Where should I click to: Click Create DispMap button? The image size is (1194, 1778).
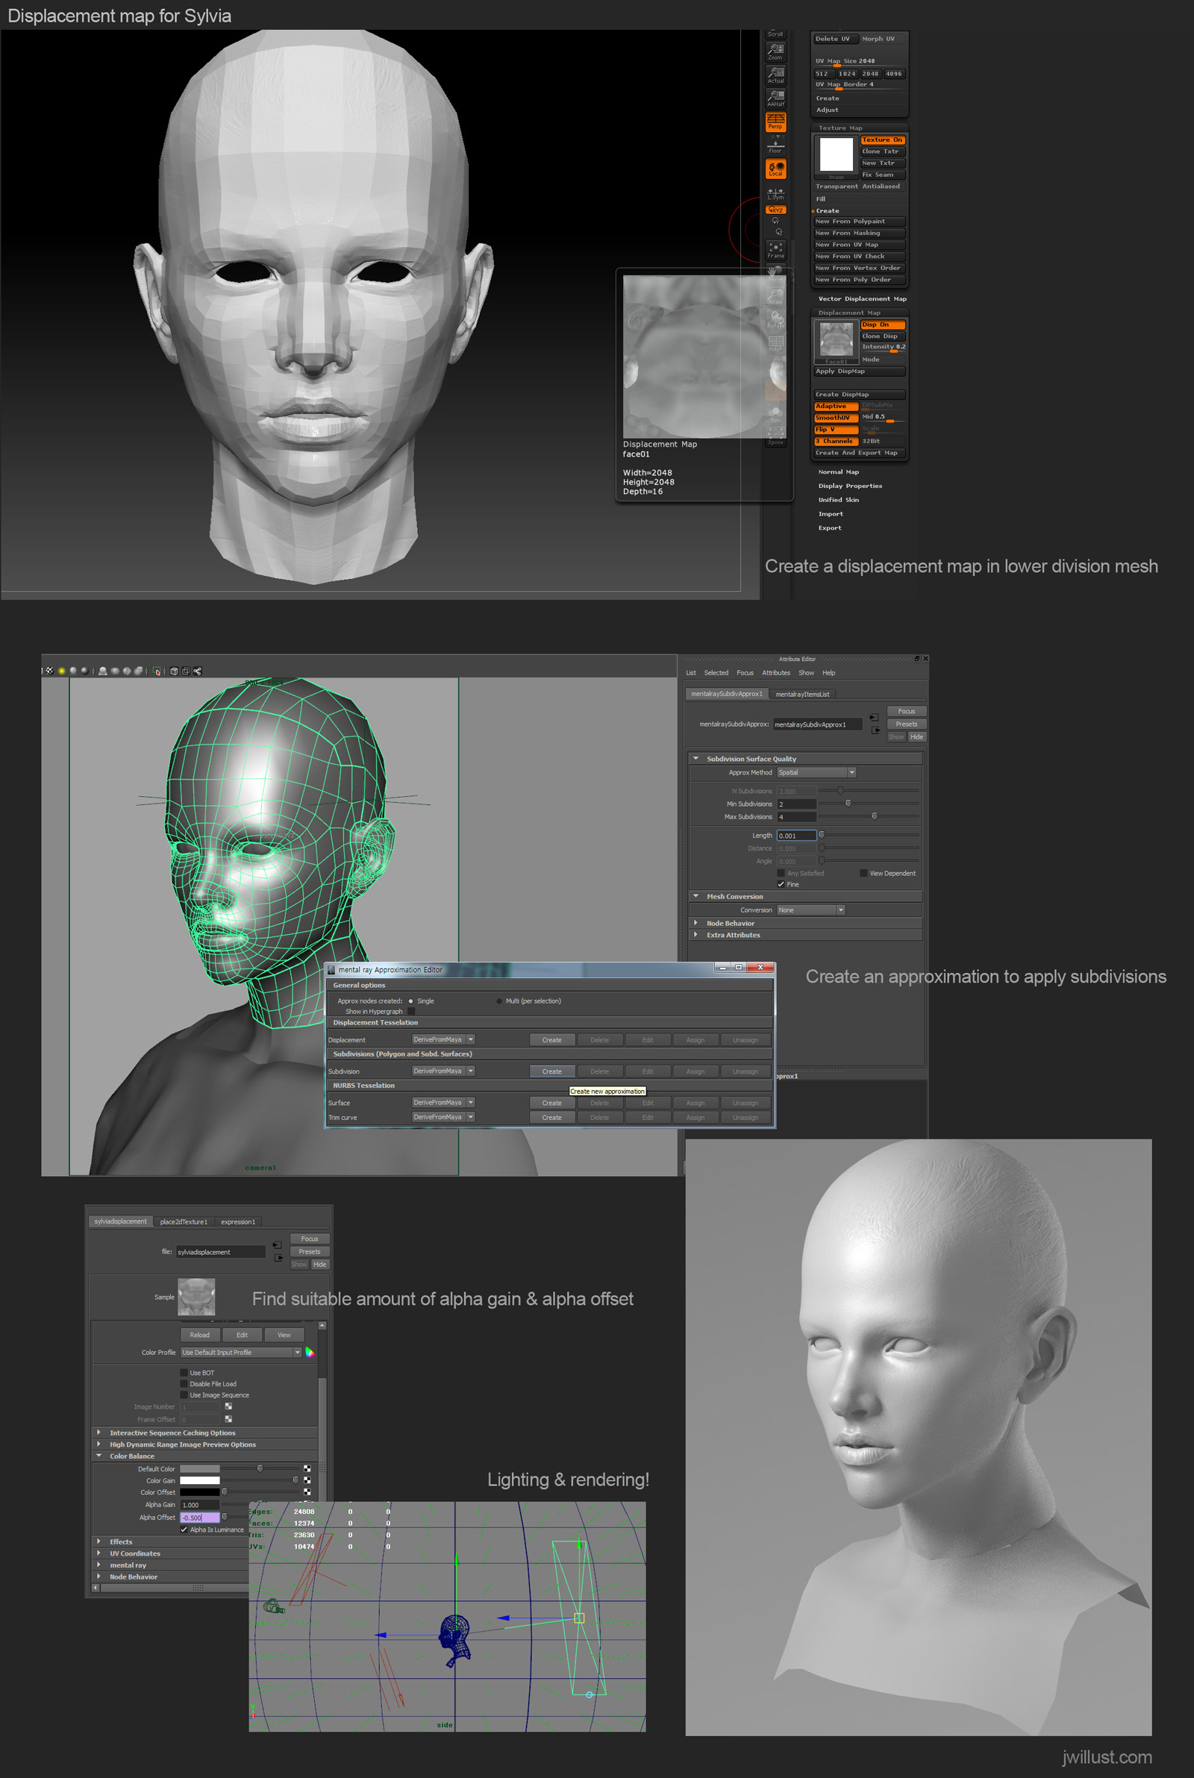point(860,394)
